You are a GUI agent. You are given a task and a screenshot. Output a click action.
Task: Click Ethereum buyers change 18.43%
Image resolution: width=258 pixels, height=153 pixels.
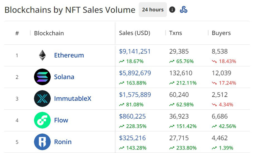[x=224, y=61]
